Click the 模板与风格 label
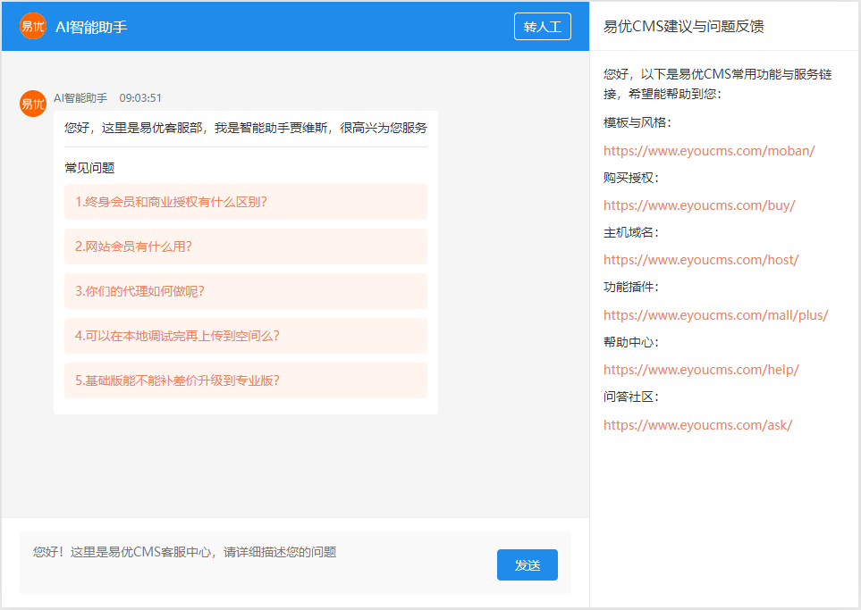 coord(637,122)
